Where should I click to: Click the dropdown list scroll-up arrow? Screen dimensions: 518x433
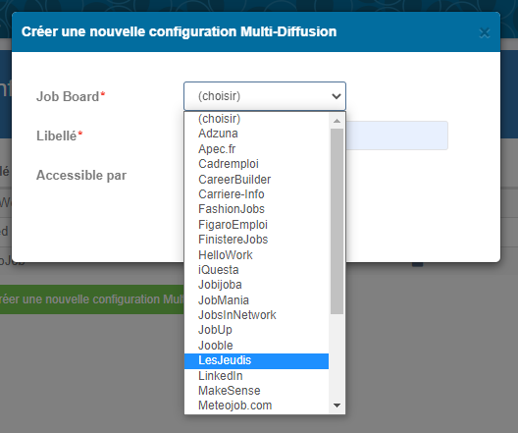[337, 121]
